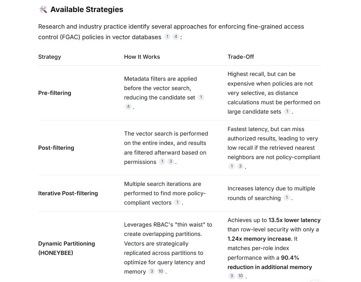Open citation 1 after 'compliant vectors'
Image resolution: width=361 pixels, height=282 pixels.
pyautogui.click(x=177, y=202)
